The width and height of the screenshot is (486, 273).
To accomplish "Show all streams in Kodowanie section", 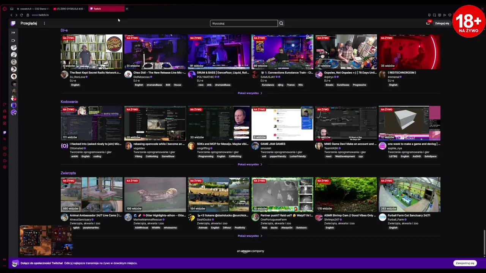I will pyautogui.click(x=250, y=164).
